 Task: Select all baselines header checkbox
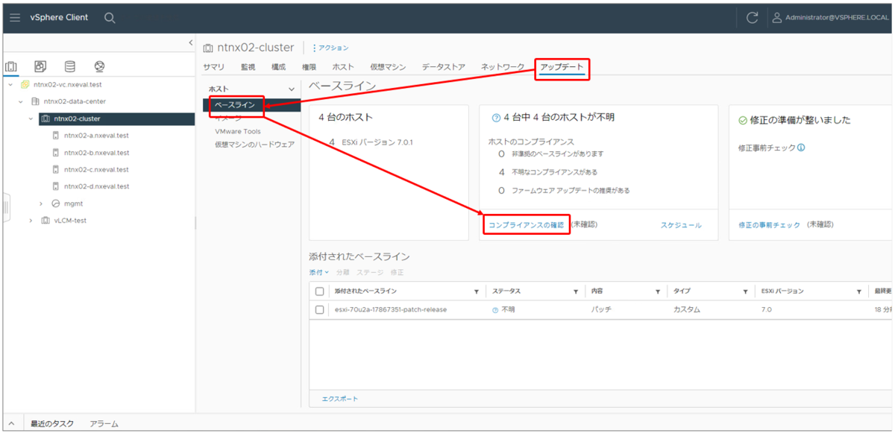point(320,291)
